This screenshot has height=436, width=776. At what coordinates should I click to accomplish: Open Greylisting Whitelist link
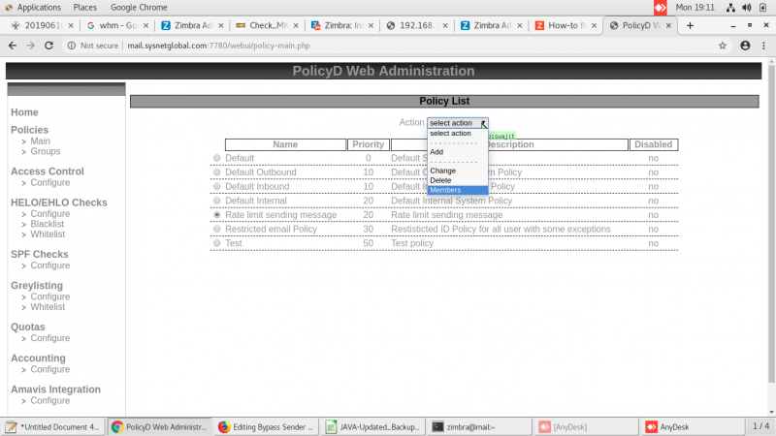48,307
